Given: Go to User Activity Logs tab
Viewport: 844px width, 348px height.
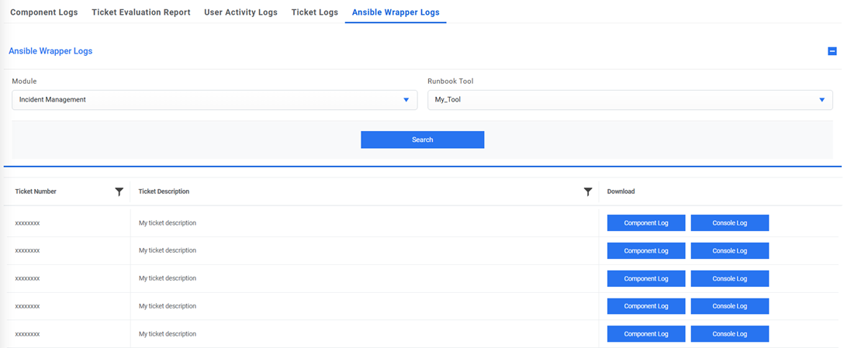Looking at the screenshot, I should [x=240, y=12].
